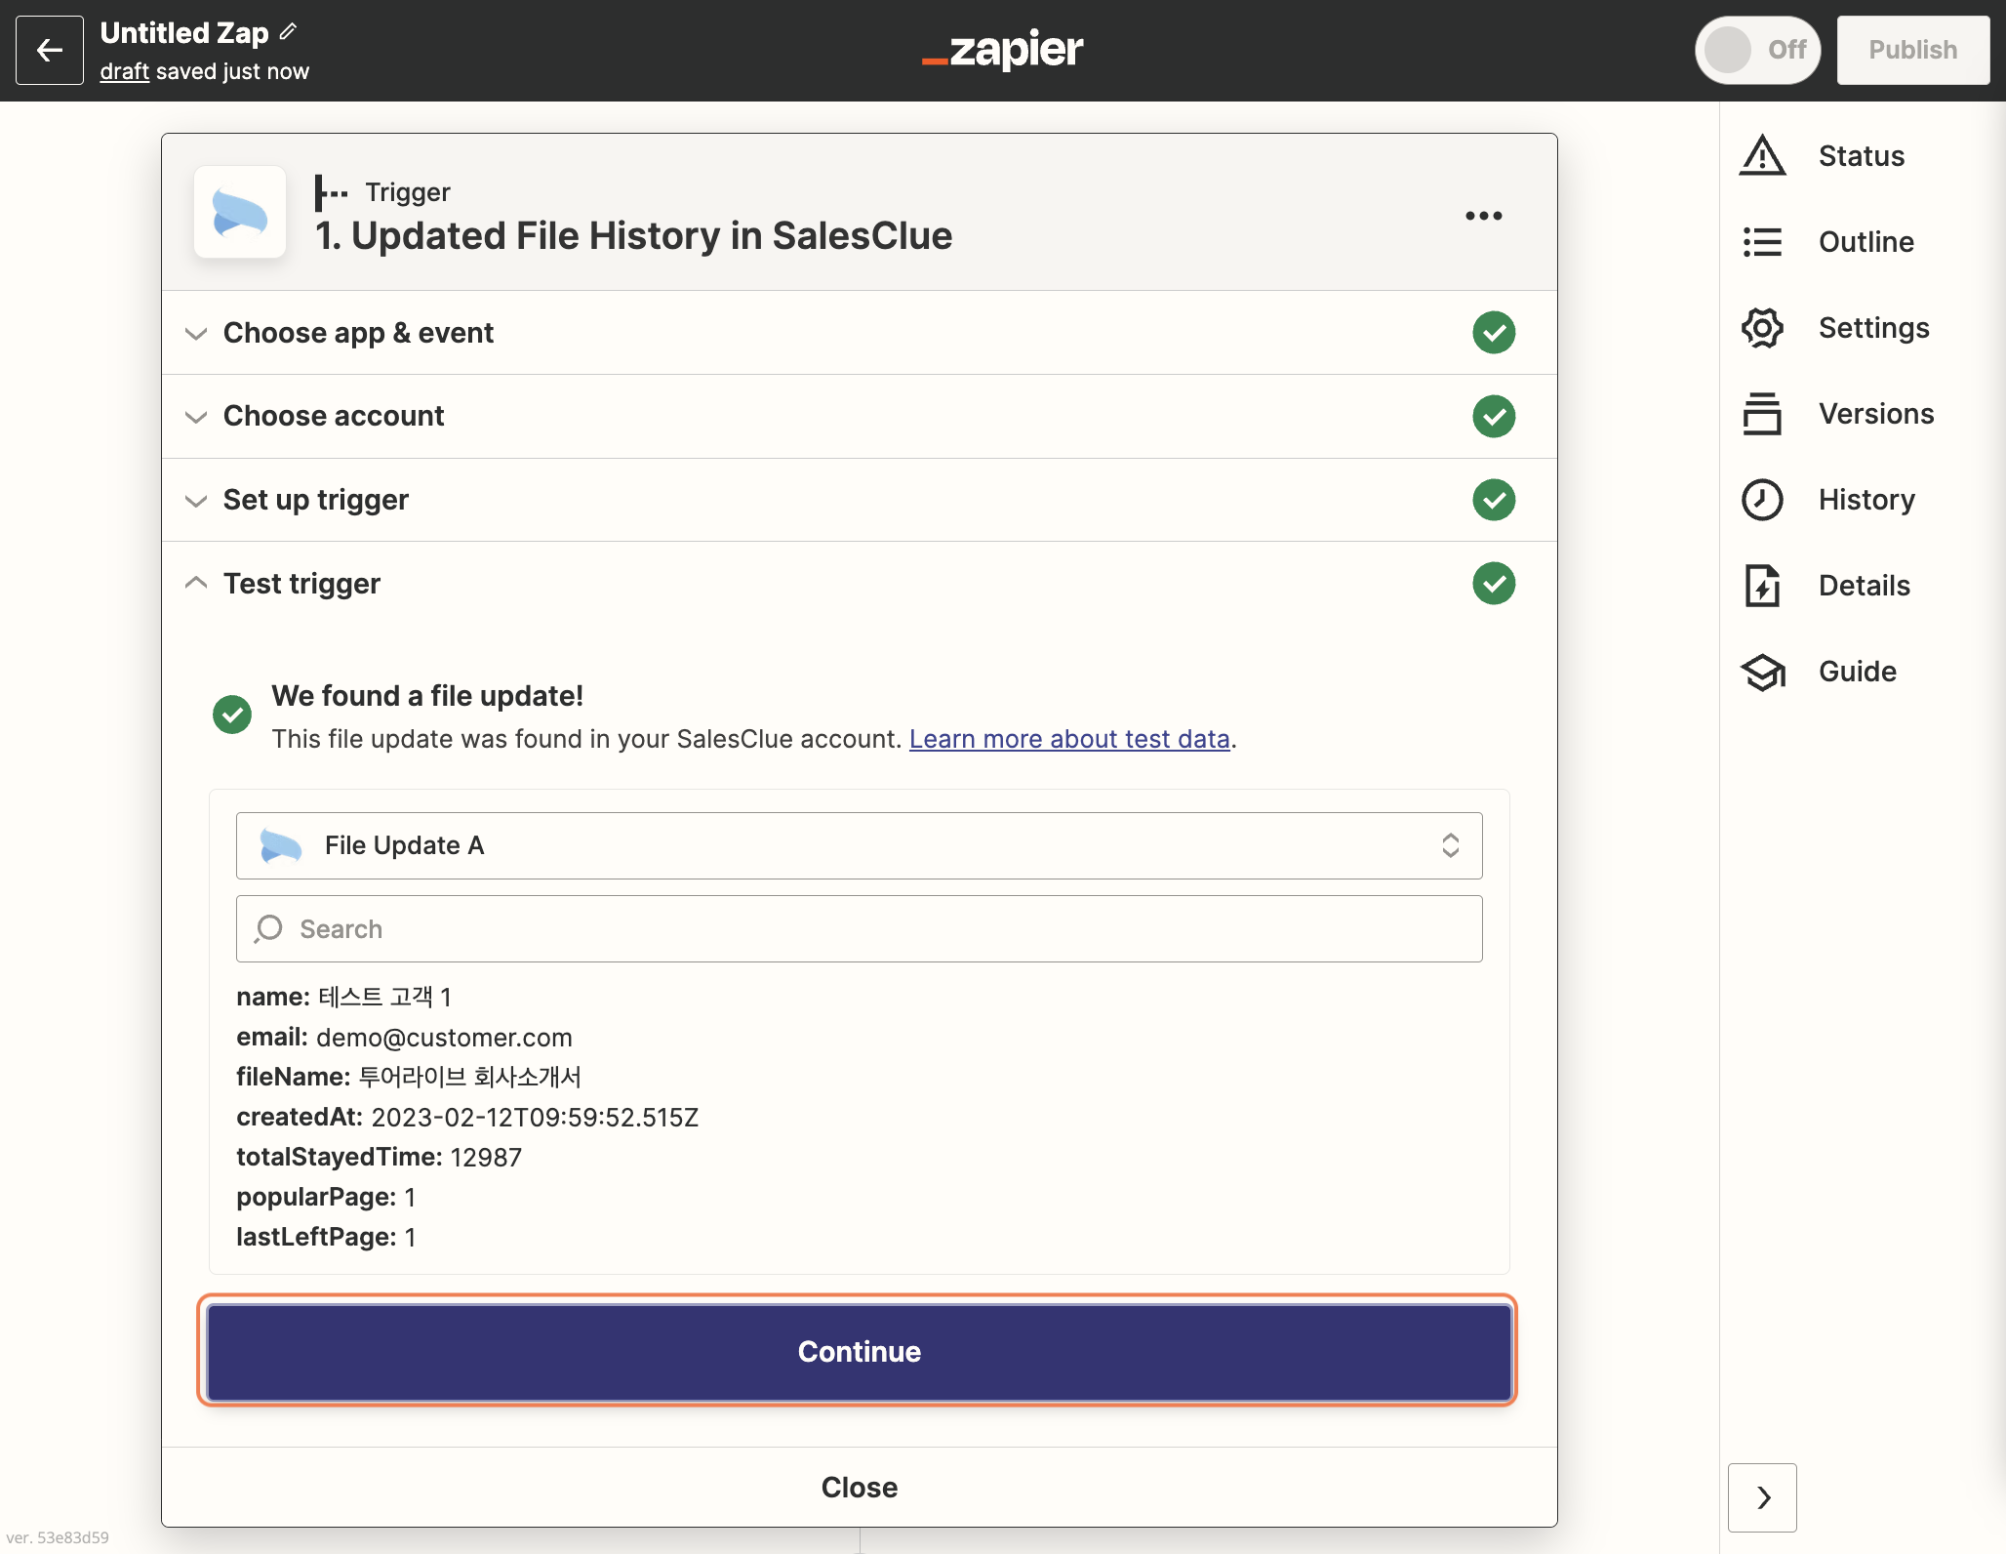
Task: Click the Settings gear icon
Action: [1762, 328]
